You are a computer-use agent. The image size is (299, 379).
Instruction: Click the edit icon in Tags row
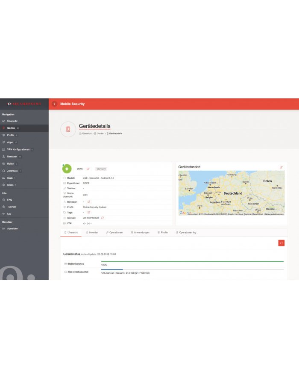(89, 212)
